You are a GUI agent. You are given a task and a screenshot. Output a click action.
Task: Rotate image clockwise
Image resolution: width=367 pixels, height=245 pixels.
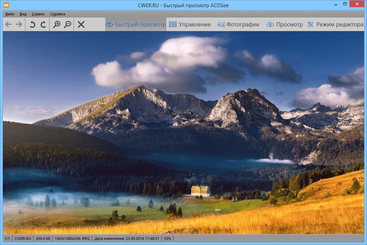44,25
